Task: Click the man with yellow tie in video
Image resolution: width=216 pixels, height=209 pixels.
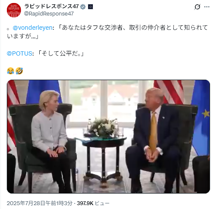Action: click(153, 138)
